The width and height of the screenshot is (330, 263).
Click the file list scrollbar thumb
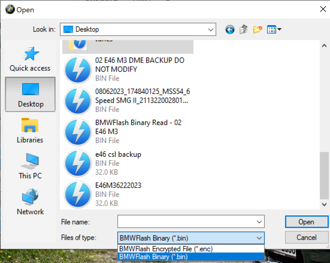[x=324, y=175]
